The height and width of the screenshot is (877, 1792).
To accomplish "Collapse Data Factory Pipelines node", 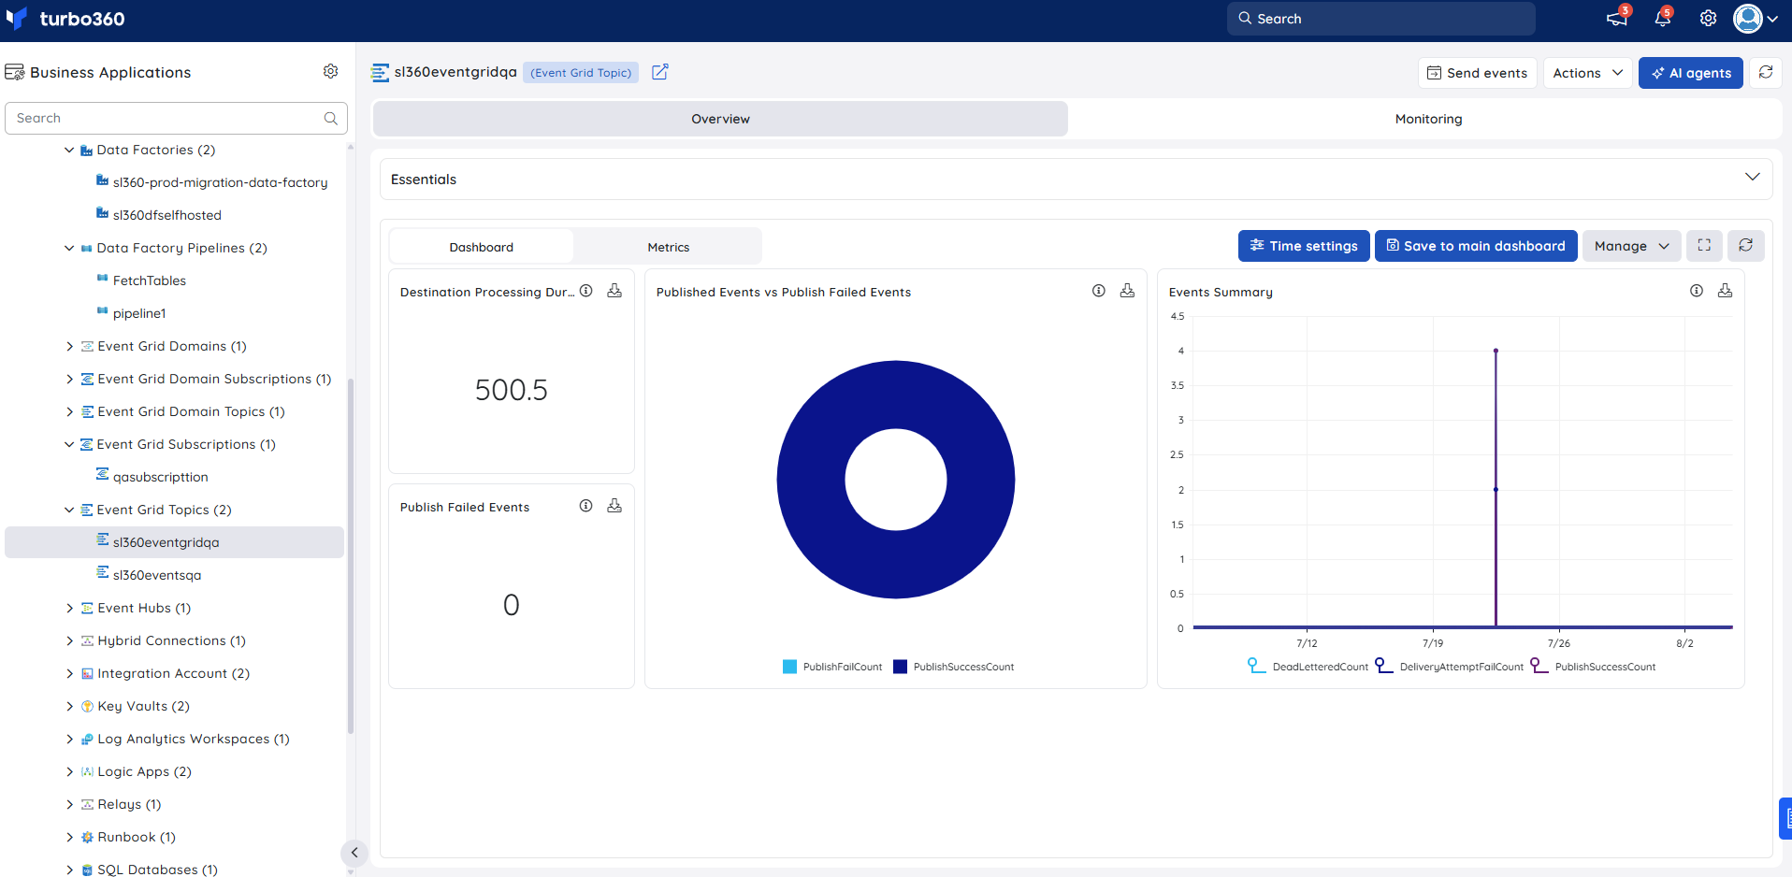I will 69,248.
